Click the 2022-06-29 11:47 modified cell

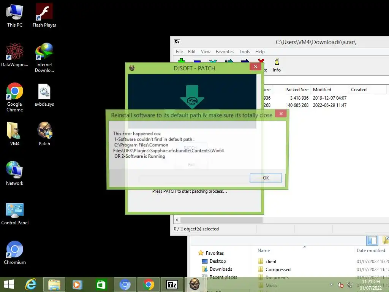(x=329, y=105)
